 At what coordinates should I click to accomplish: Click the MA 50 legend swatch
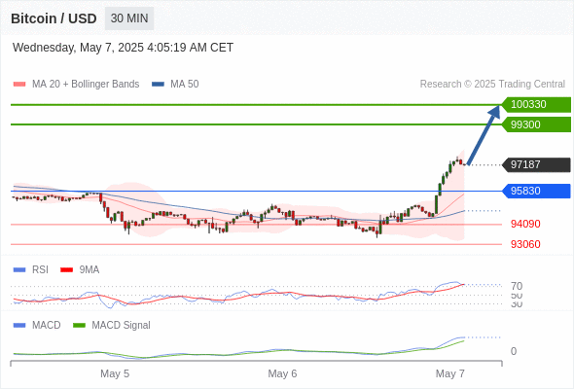[158, 85]
